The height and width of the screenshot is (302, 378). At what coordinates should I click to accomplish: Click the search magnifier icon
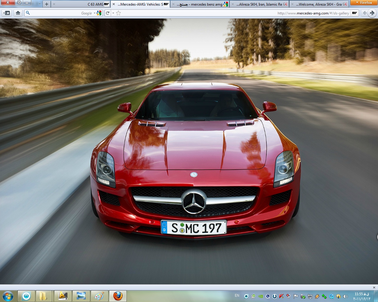pyautogui.click(x=28, y=13)
